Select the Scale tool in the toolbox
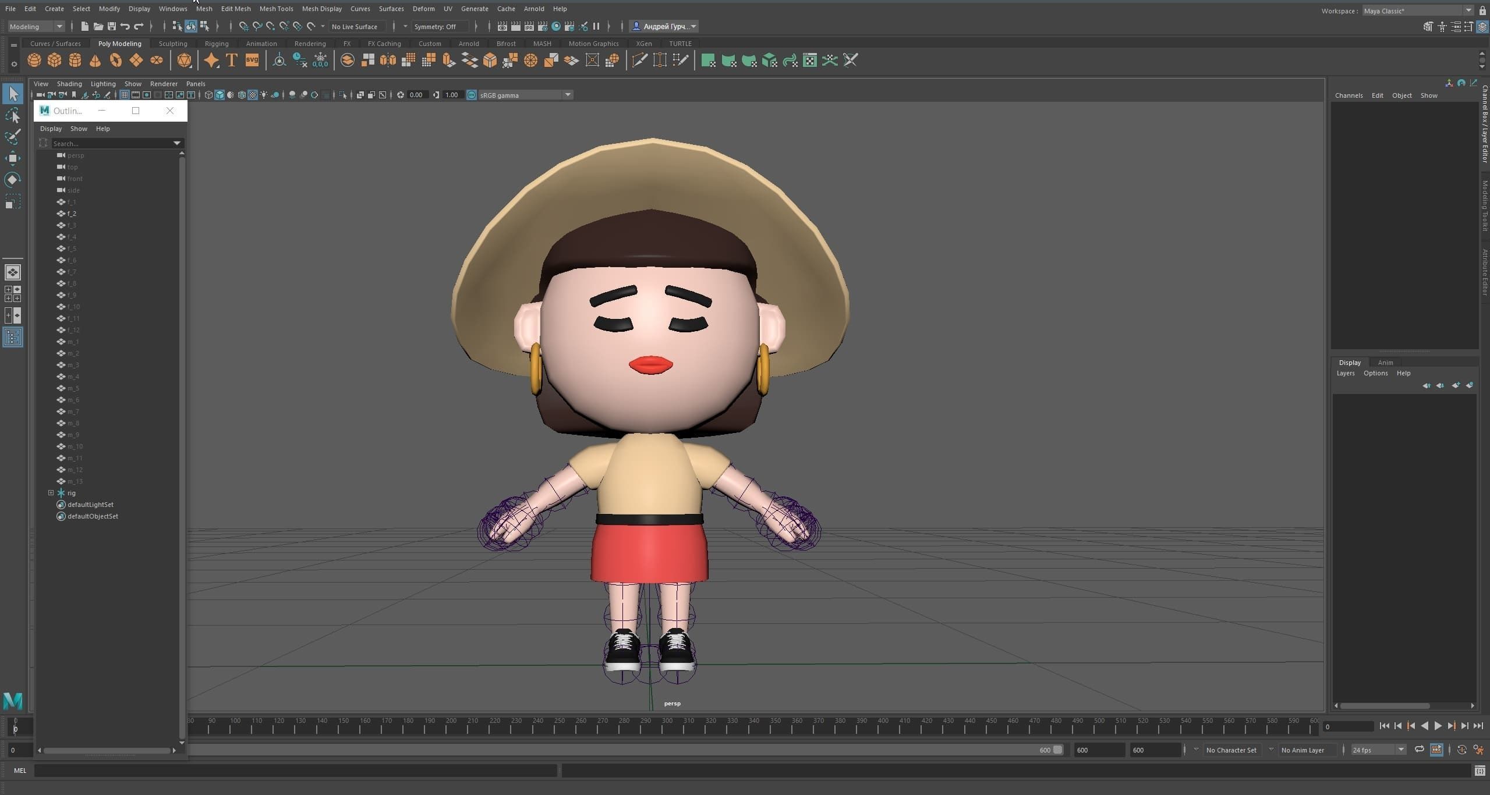The image size is (1490, 795). (13, 201)
